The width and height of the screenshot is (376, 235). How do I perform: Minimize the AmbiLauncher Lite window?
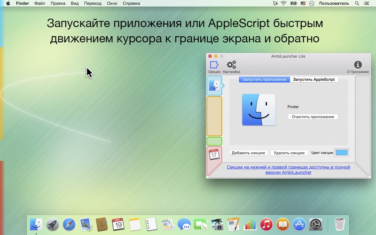point(216,56)
